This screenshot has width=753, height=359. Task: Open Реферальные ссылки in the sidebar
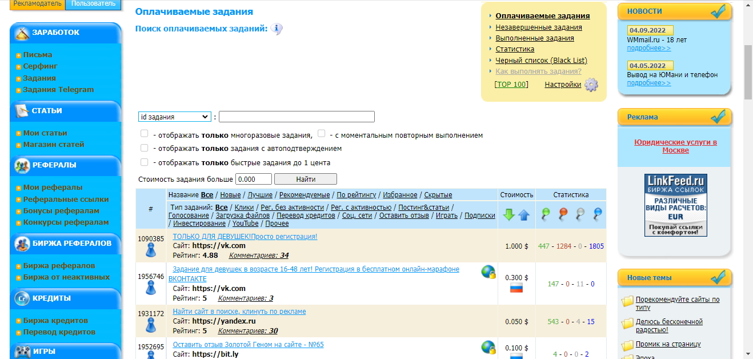[x=66, y=200]
